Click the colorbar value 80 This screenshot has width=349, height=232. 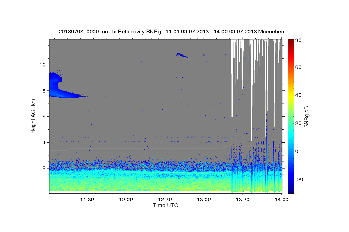298,40
